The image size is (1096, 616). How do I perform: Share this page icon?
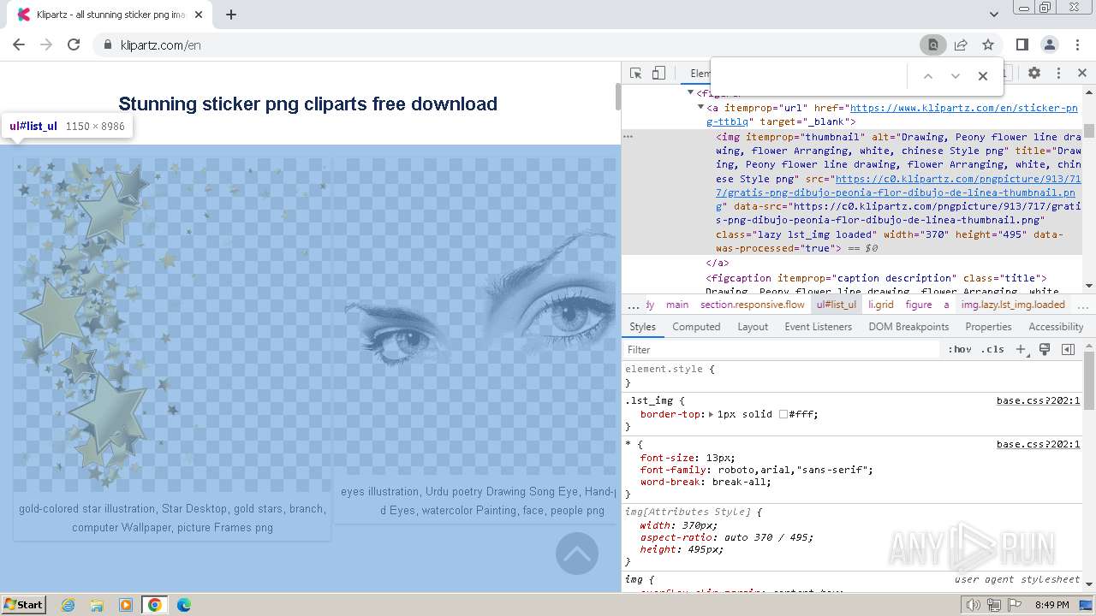(961, 44)
